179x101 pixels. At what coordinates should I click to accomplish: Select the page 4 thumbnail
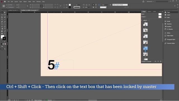pos(145,42)
